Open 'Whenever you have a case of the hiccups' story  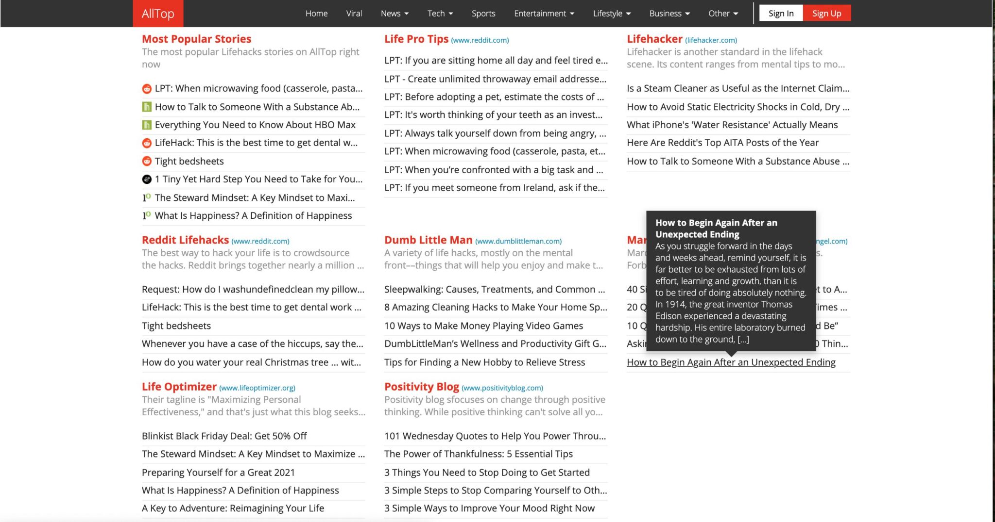253,343
